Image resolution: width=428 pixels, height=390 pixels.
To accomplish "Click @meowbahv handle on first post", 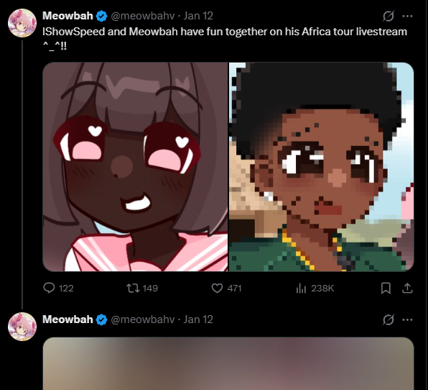I will pos(142,16).
